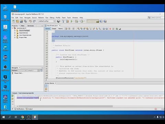Click the Undo arrow in the toolbar
This screenshot has width=165, height=124.
pos(30,21)
